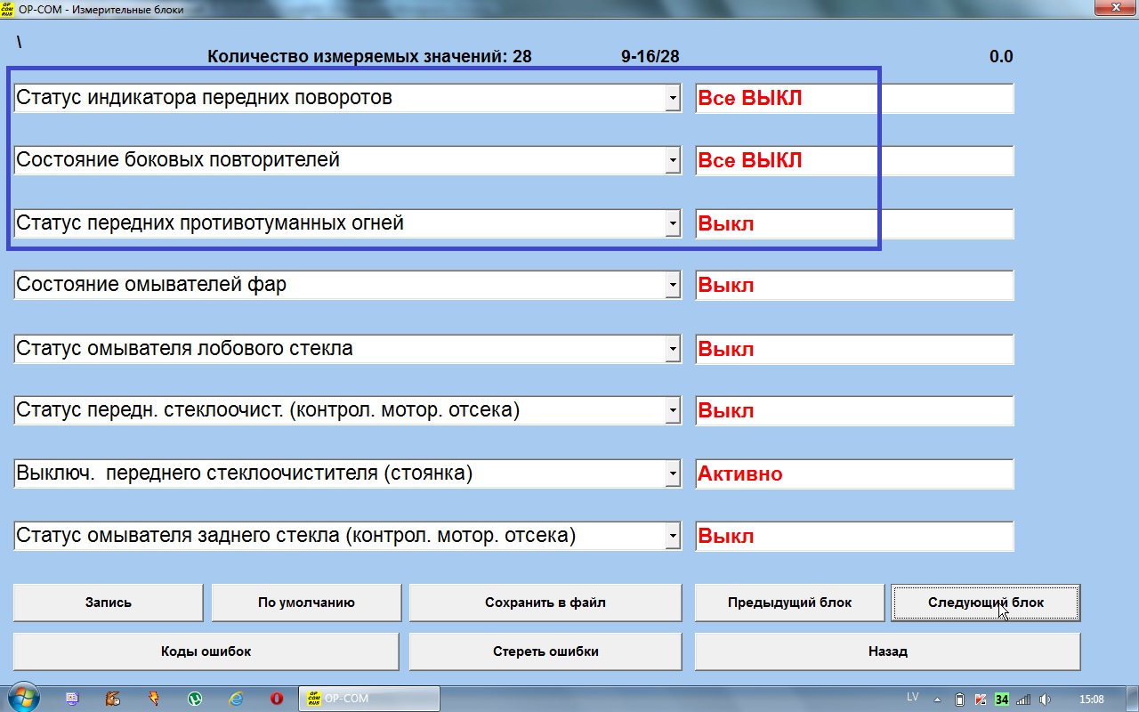This screenshot has width=1139, height=712.
Task: Click the Kaspersky antivirus tray icon
Action: (981, 699)
